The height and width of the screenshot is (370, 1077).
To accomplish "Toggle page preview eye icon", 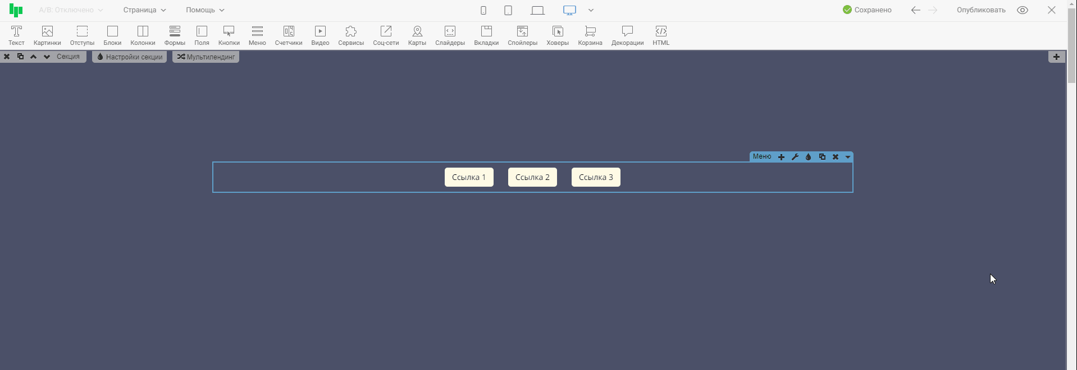I will point(1023,10).
